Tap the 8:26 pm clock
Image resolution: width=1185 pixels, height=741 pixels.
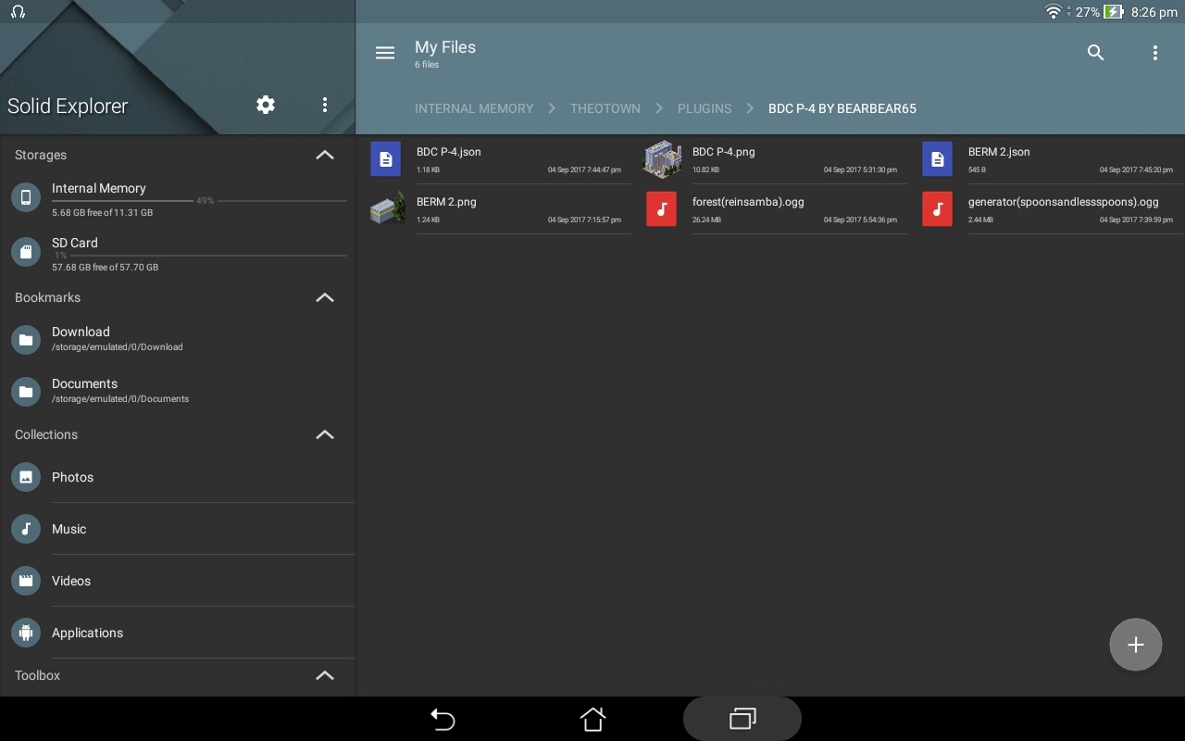(1154, 12)
